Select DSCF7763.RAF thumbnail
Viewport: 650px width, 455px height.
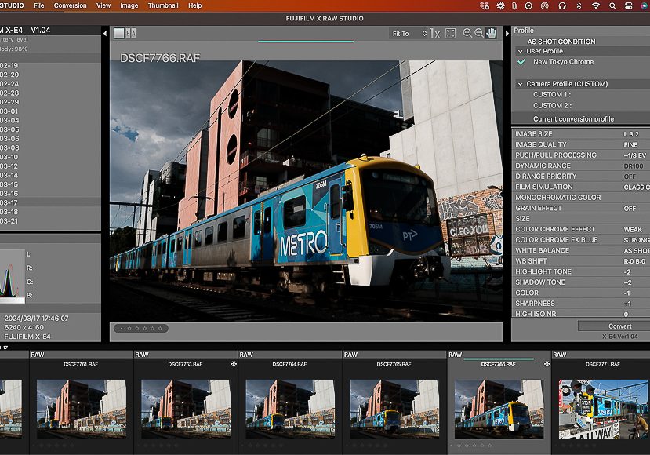(x=186, y=409)
